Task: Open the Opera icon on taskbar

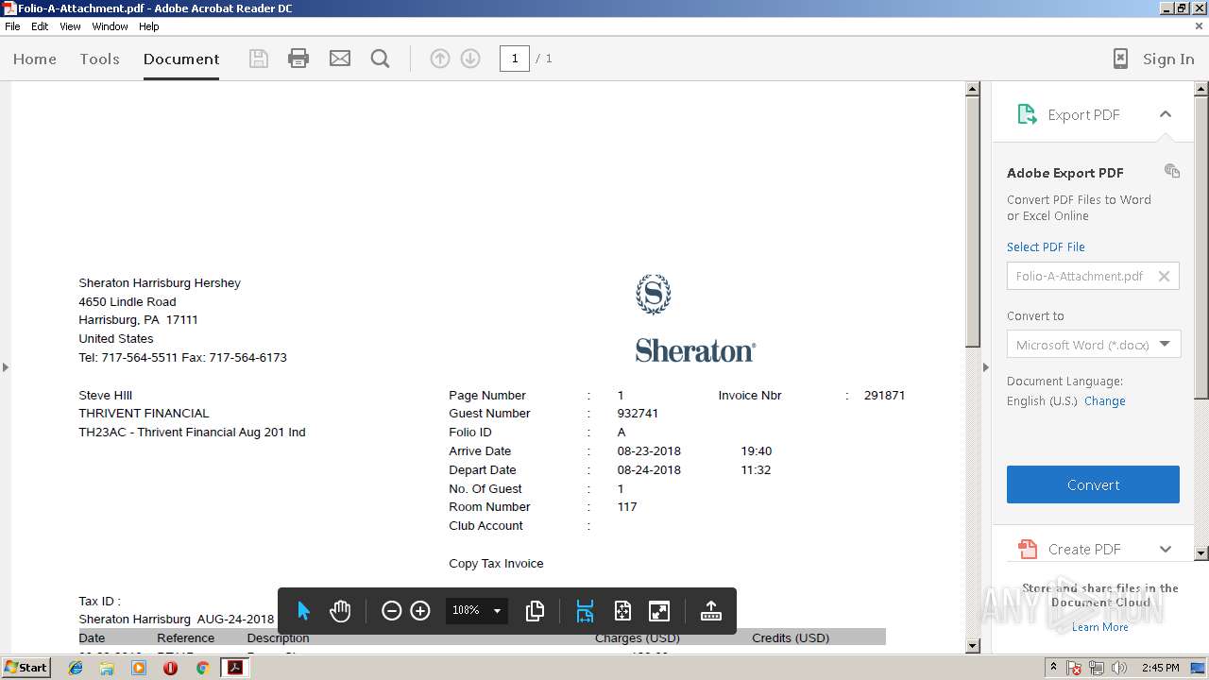Action: [x=170, y=668]
